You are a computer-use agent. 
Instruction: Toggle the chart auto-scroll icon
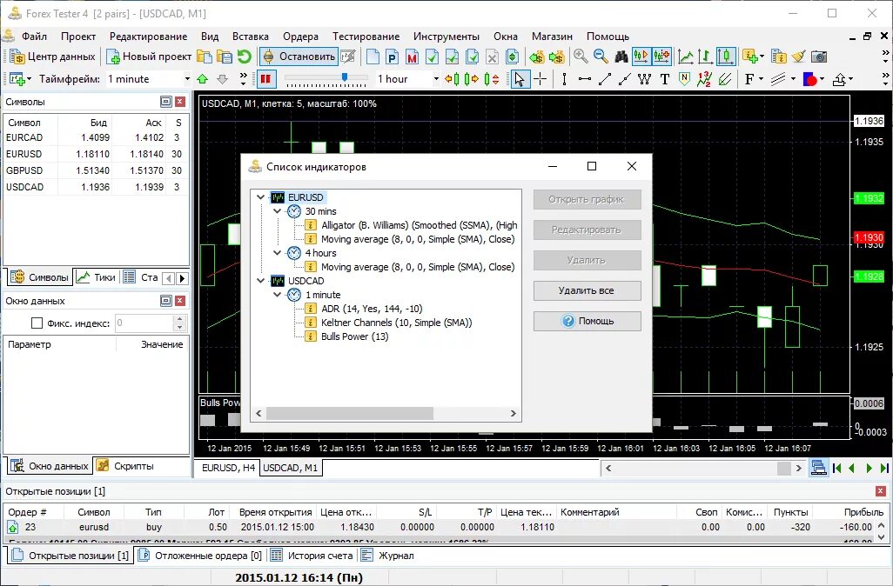tap(641, 57)
